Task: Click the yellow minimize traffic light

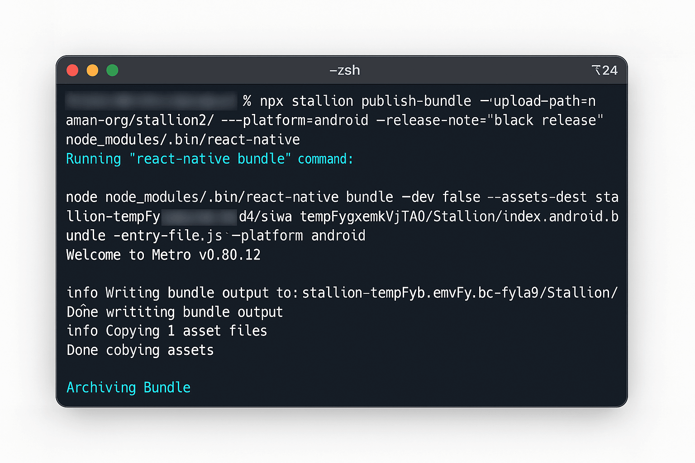Action: 92,70
